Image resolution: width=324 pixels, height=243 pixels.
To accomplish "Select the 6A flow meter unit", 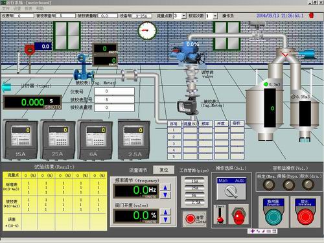I will [x=95, y=140].
